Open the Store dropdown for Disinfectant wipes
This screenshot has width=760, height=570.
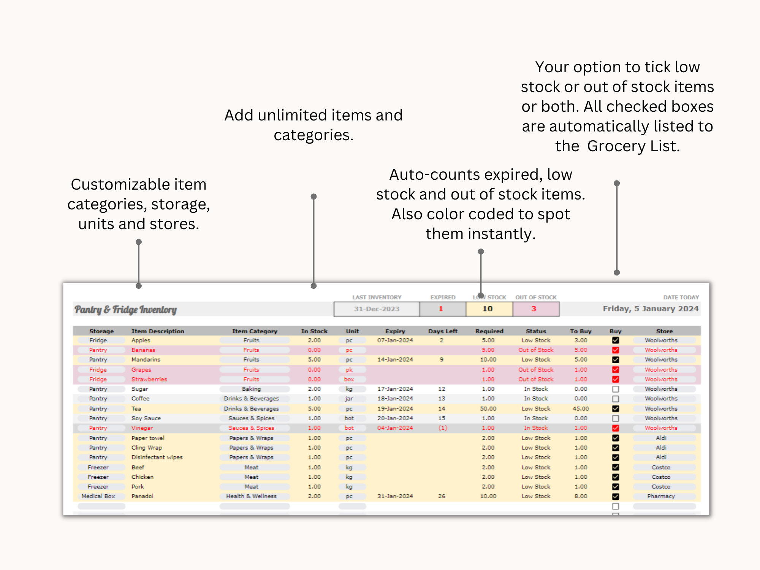664,457
